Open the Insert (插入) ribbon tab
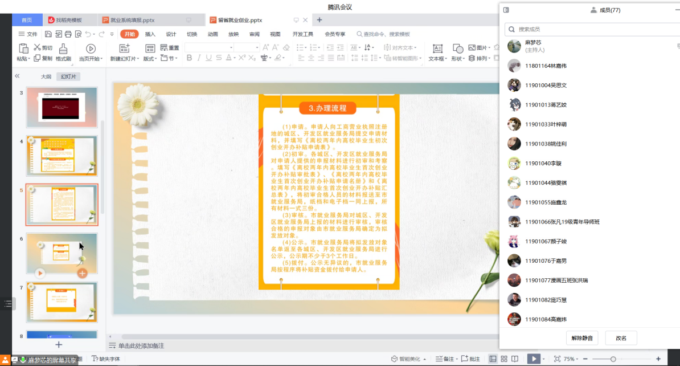This screenshot has width=680, height=366. click(150, 34)
